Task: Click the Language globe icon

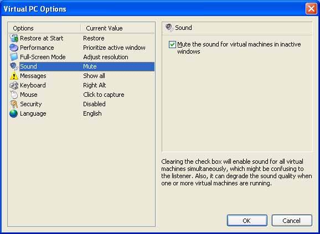Action: (14, 113)
